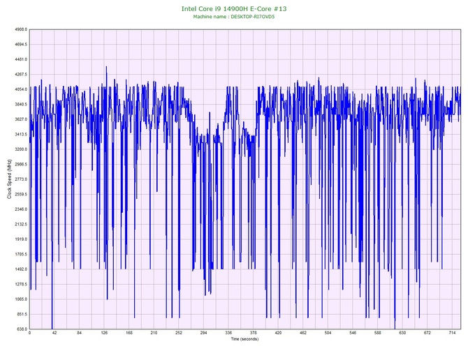
Task: Click the 630 tick on time axis
Action: click(402, 333)
